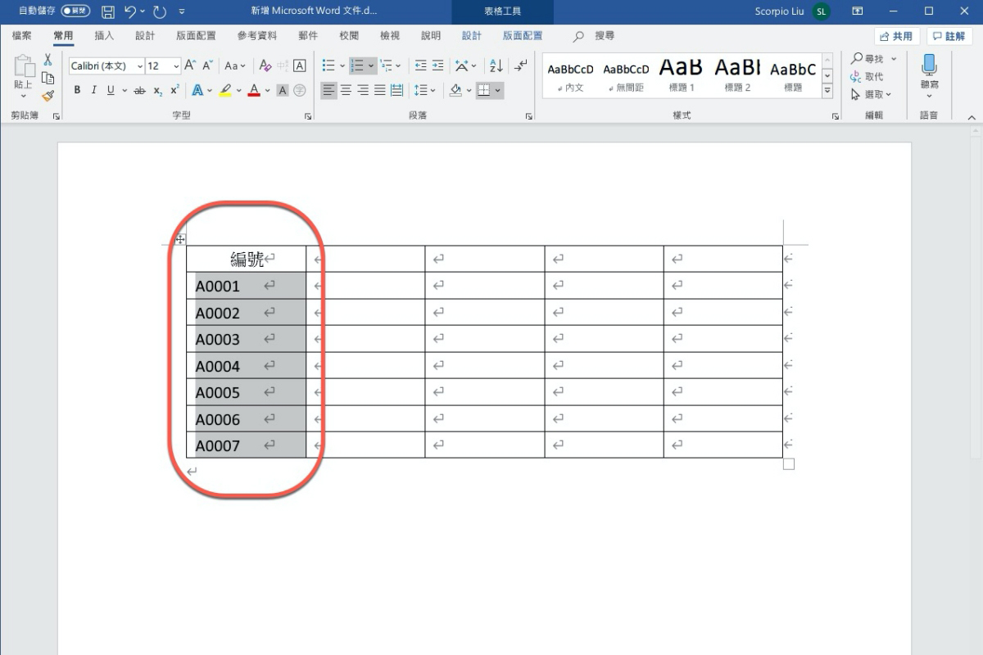This screenshot has width=983, height=655.
Task: Toggle Italic formatting
Action: click(93, 90)
